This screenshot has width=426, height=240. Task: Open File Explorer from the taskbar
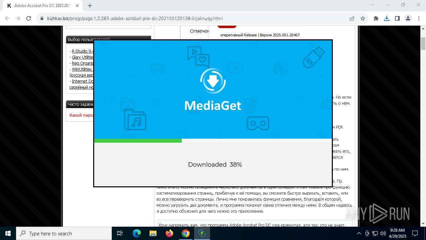point(153,233)
